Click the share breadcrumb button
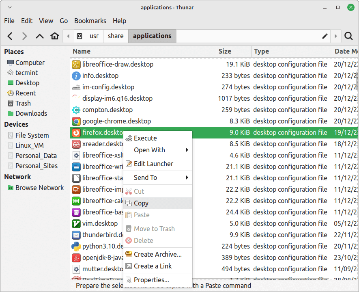The width and height of the screenshot is (359, 292). click(116, 36)
